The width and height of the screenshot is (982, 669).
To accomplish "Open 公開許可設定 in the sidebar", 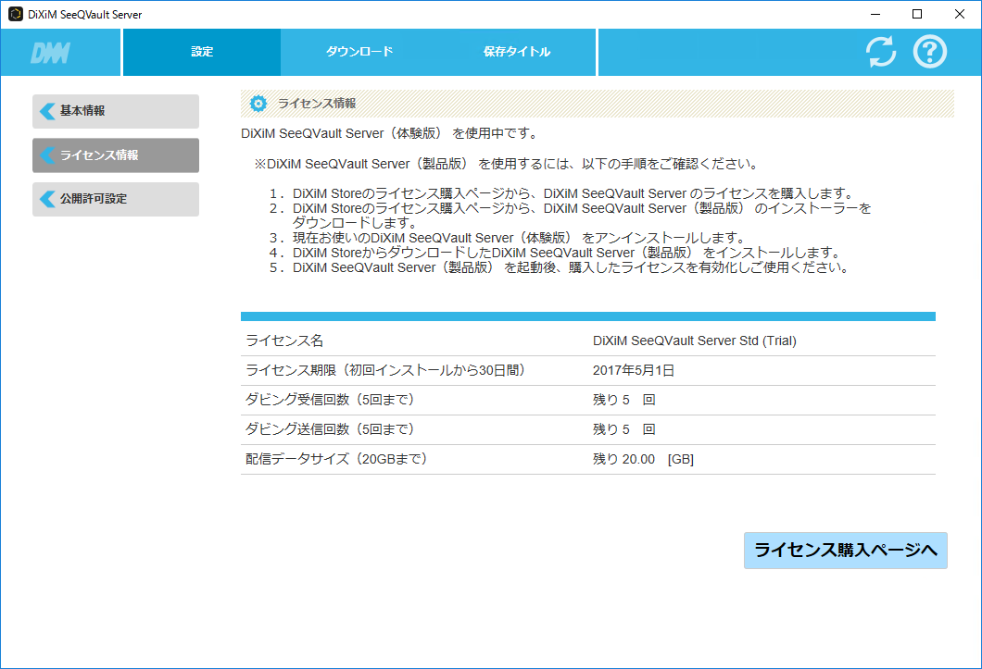I will [115, 199].
